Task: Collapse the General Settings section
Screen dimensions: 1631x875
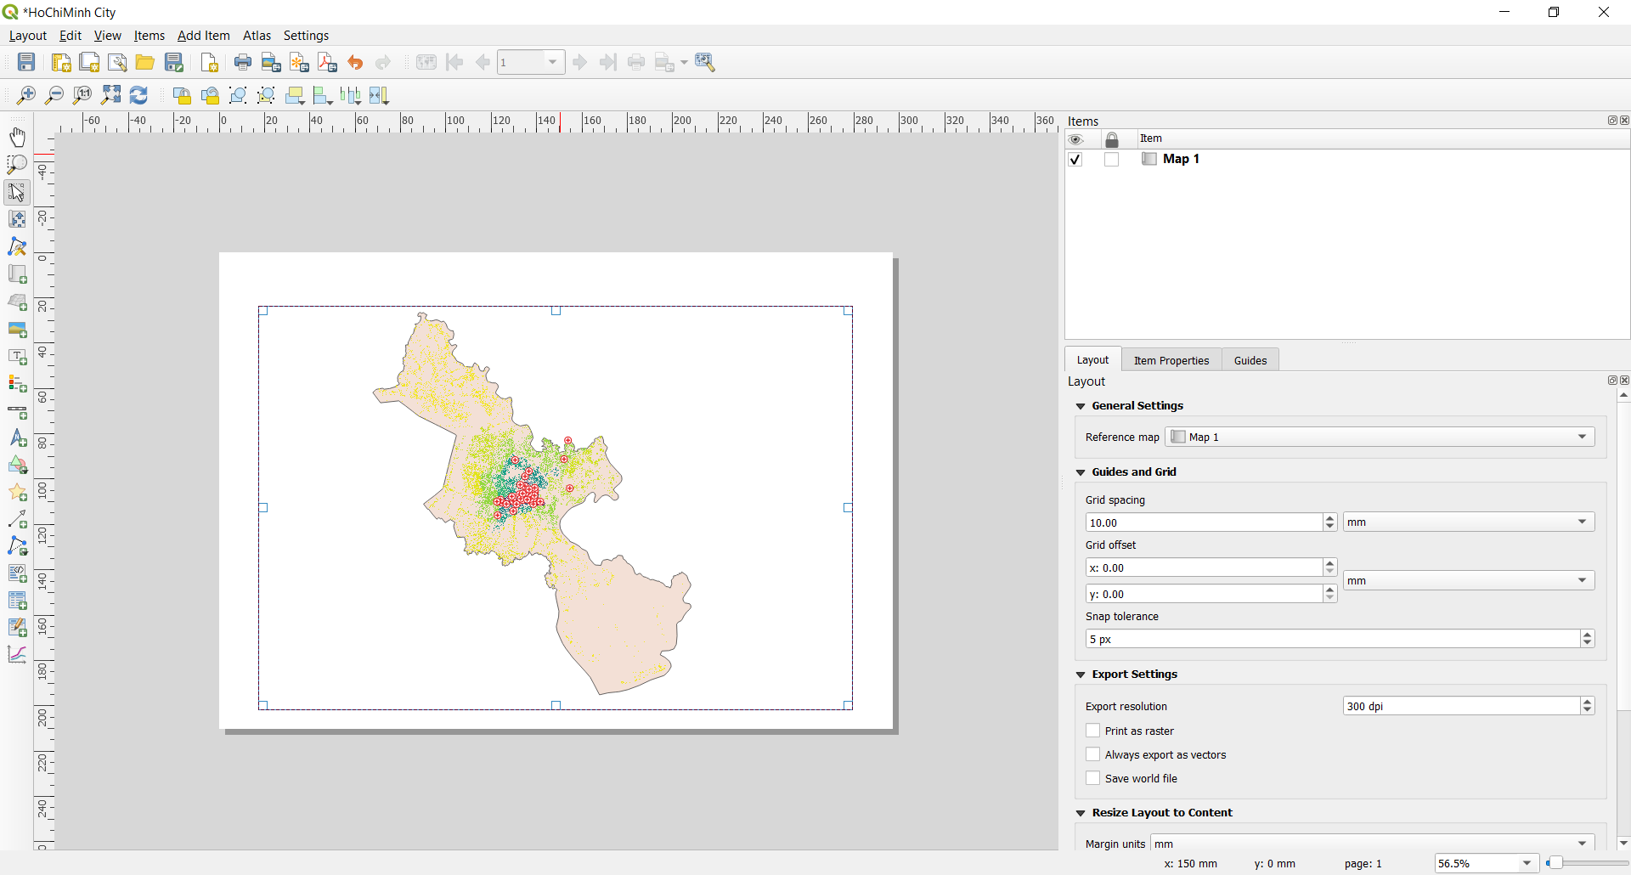Action: [x=1081, y=406]
